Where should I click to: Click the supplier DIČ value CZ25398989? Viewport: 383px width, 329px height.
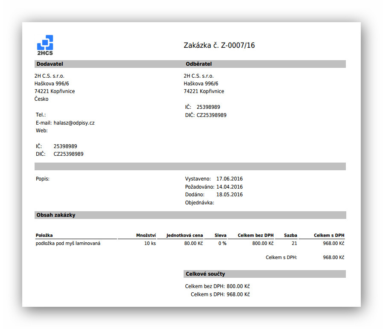coord(68,154)
